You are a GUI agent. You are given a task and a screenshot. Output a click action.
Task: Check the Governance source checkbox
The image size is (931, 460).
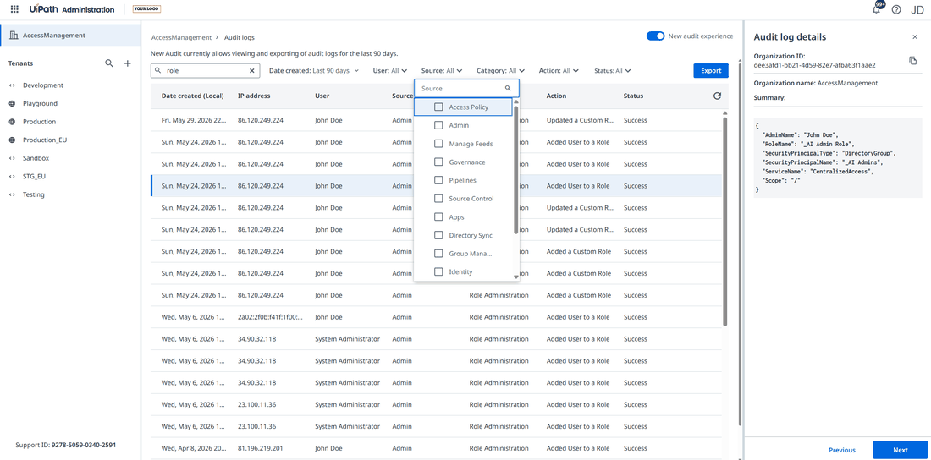coord(438,162)
